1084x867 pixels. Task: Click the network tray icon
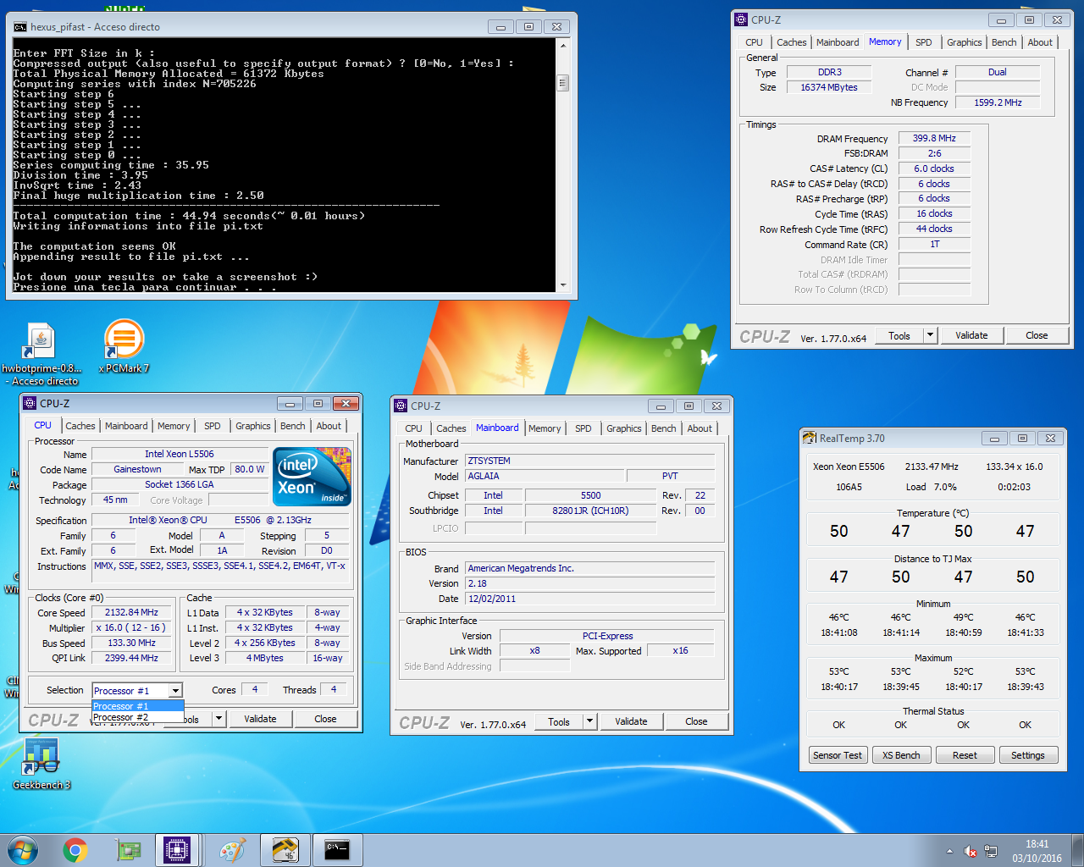(x=991, y=851)
